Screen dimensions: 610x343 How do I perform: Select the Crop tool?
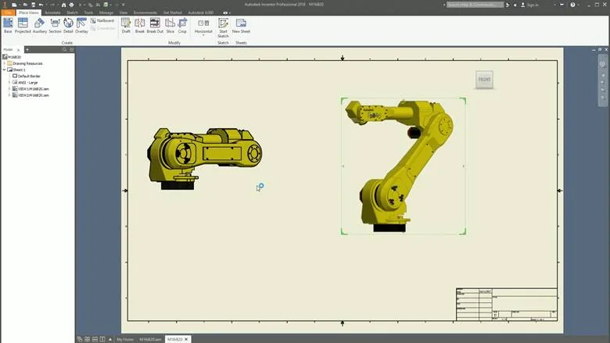point(182,25)
